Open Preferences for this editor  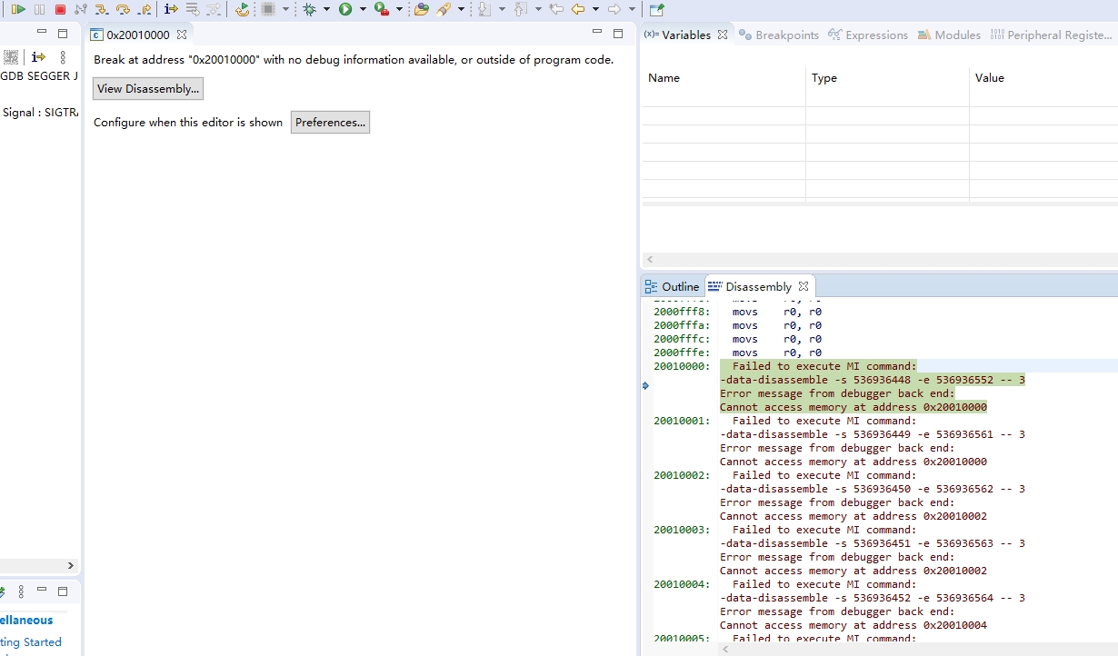(x=330, y=122)
